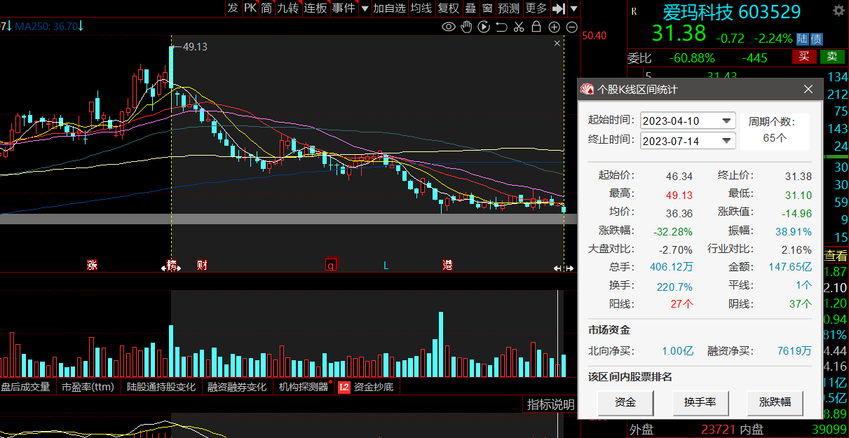
Task: Click the replay playback circle icon
Action: point(484,27)
